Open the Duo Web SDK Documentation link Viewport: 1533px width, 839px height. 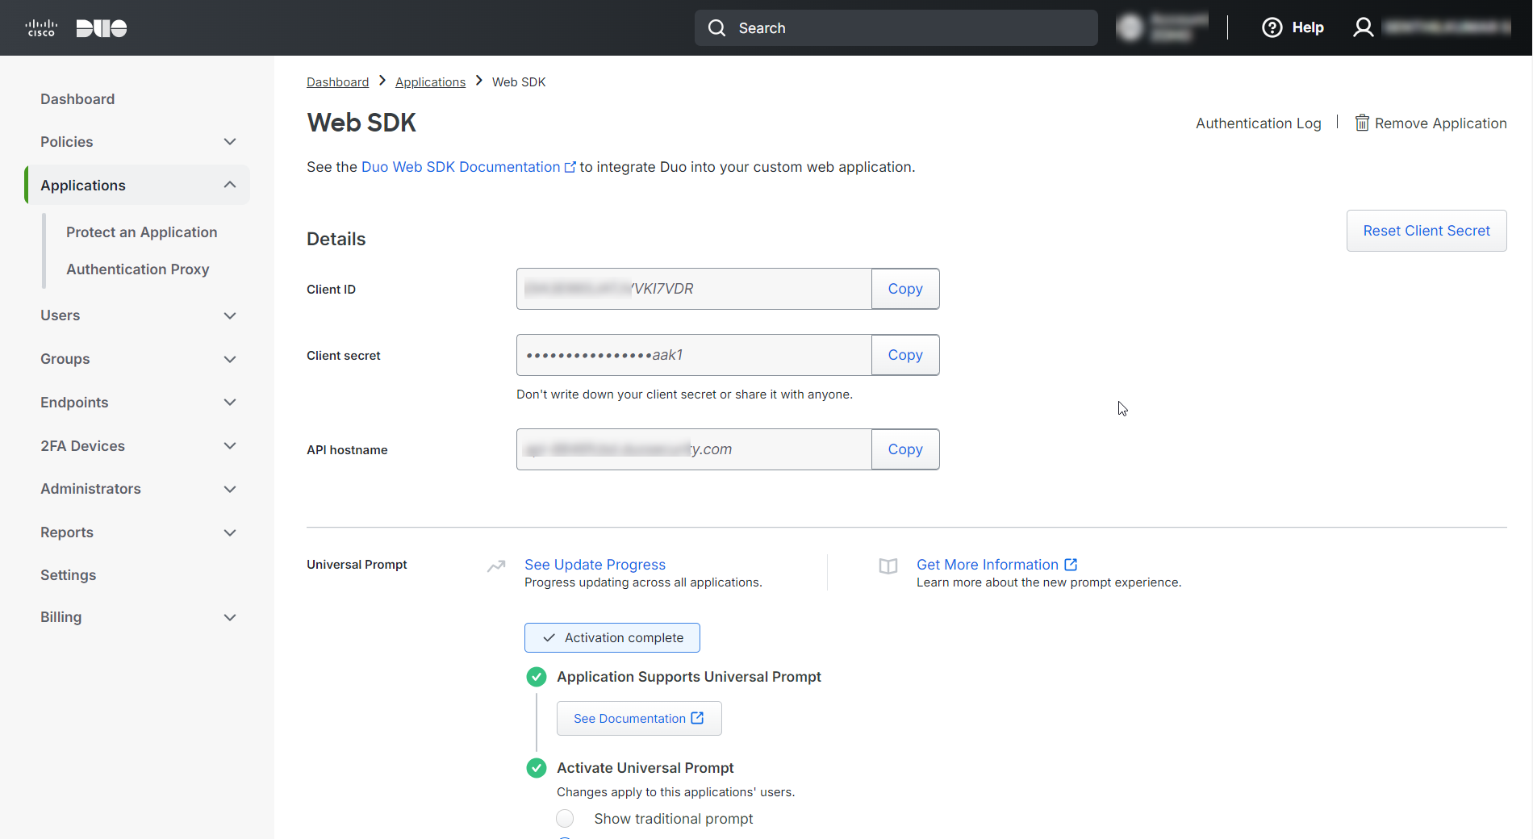pyautogui.click(x=461, y=167)
